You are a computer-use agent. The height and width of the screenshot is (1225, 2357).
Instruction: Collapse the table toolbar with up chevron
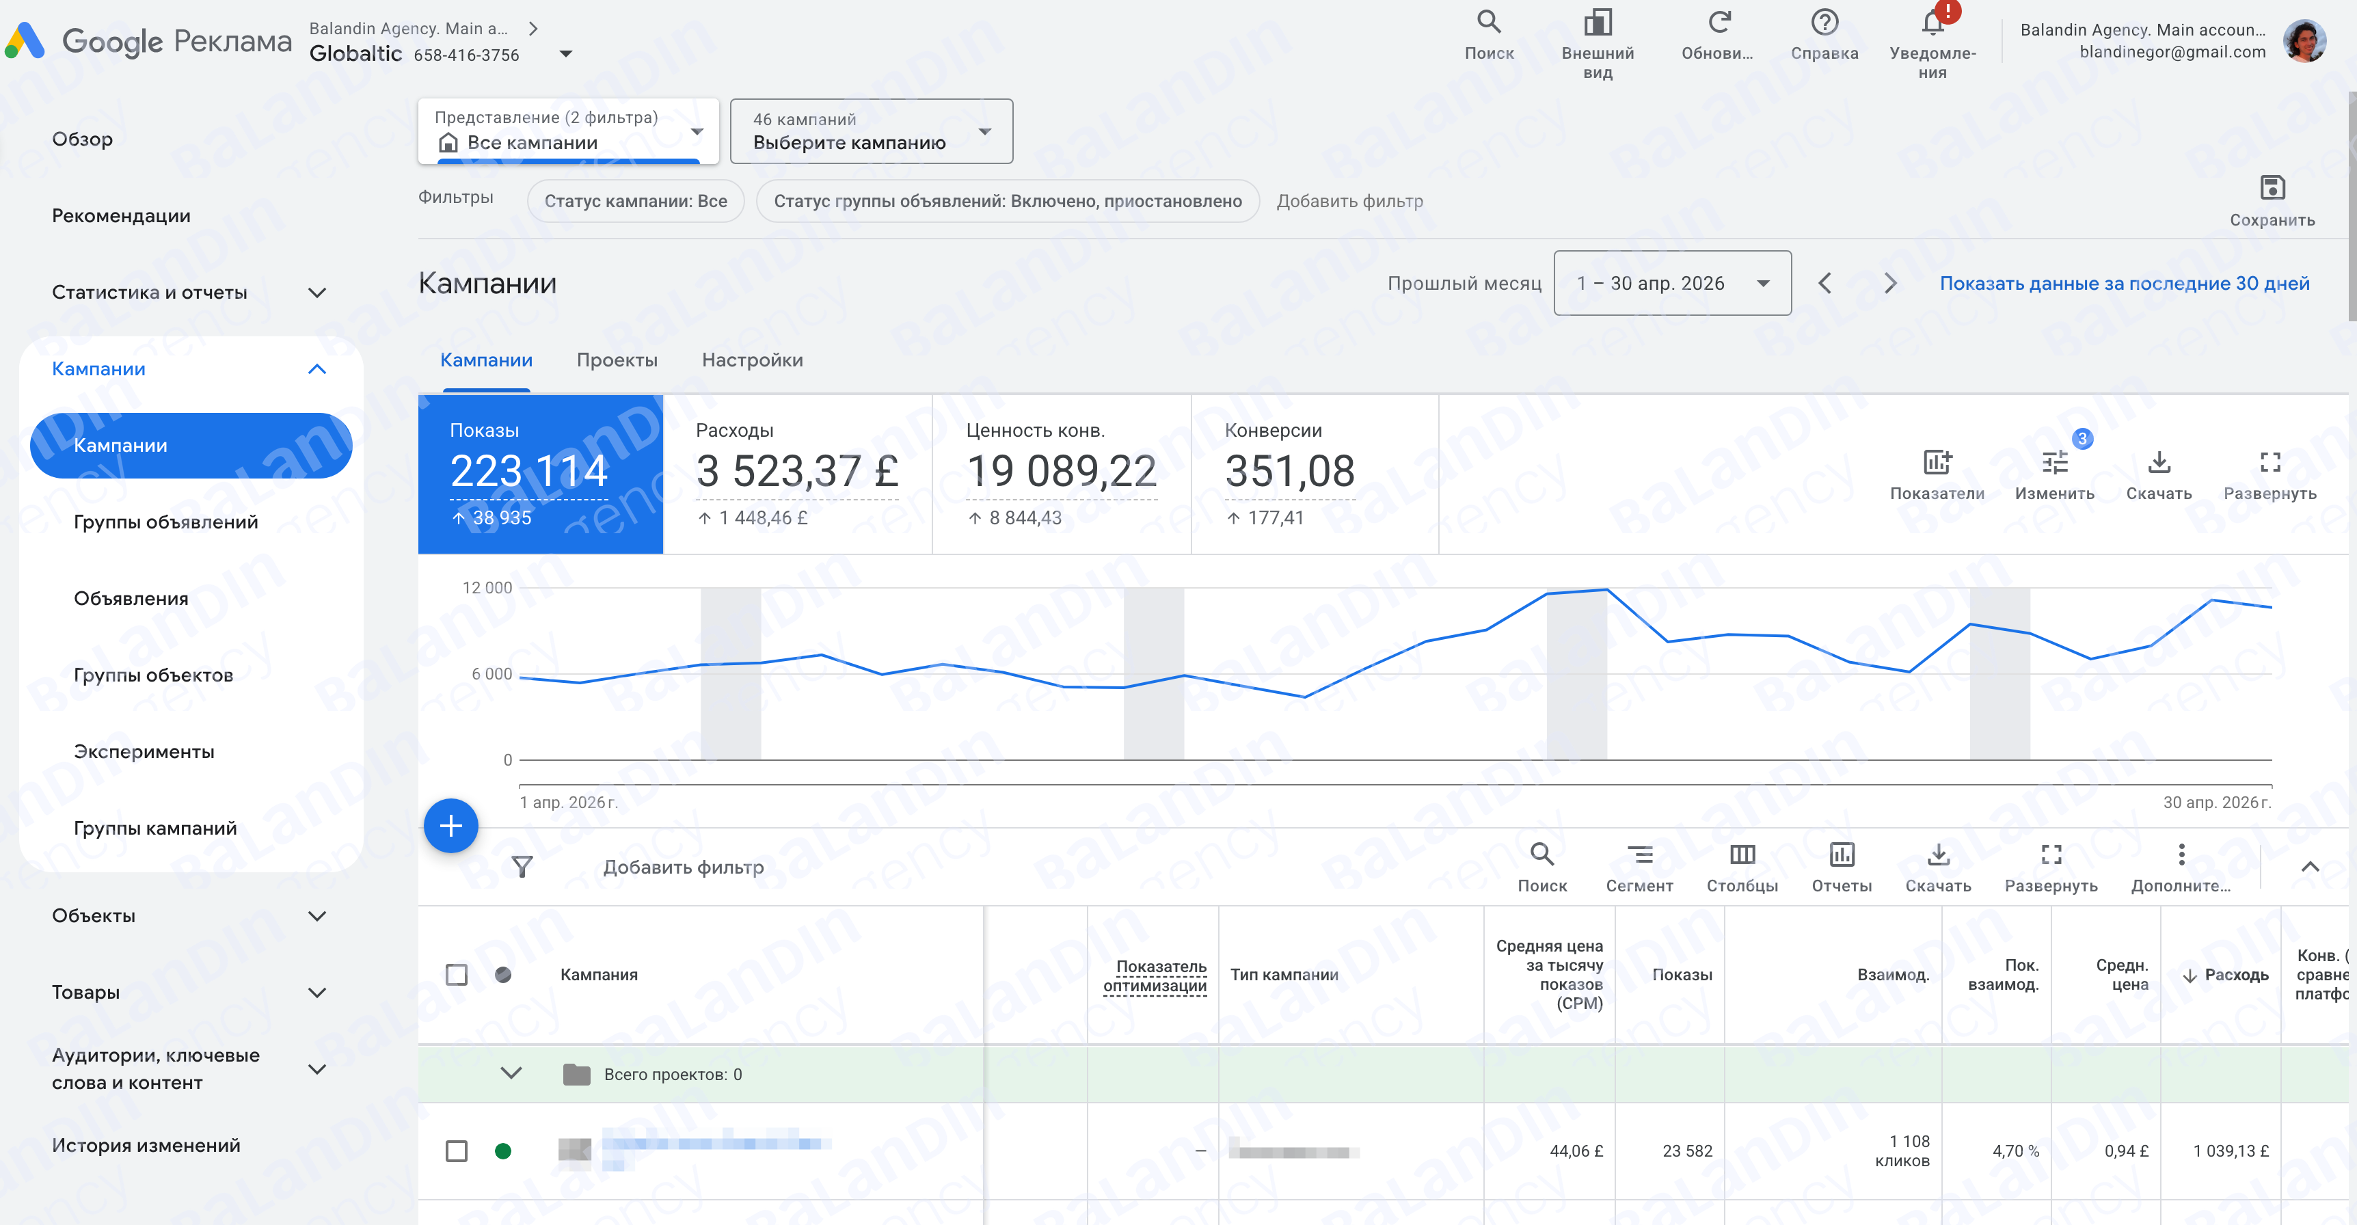[2309, 866]
